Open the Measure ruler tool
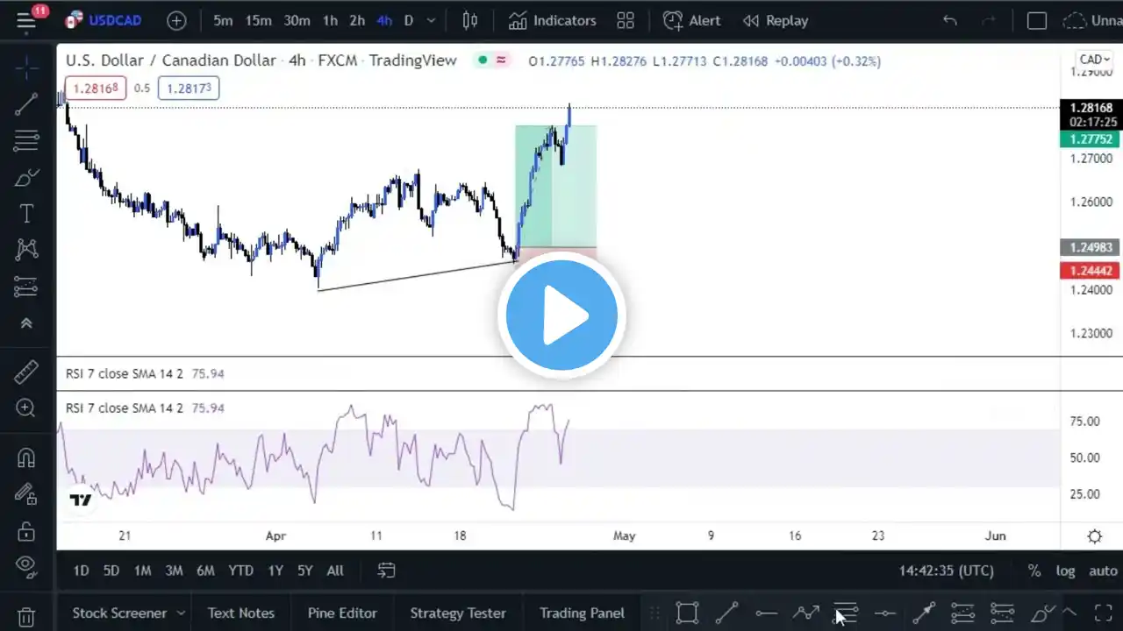The height and width of the screenshot is (631, 1123). coord(26,372)
